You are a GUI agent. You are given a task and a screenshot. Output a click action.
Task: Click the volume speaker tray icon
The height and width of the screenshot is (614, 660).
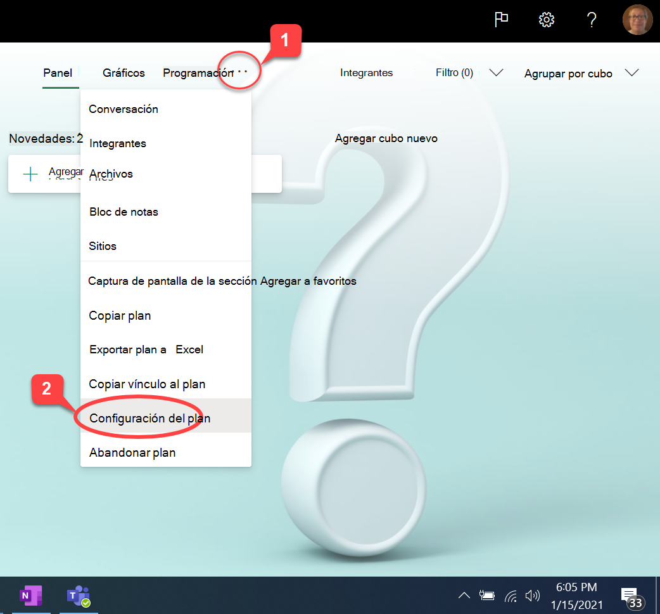533,596
